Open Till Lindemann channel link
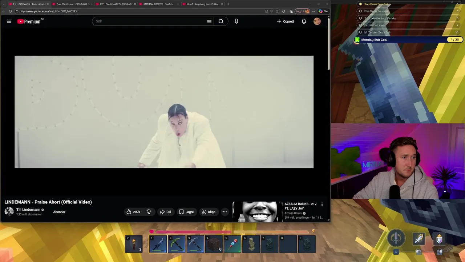The width and height of the screenshot is (465, 262). (x=28, y=210)
